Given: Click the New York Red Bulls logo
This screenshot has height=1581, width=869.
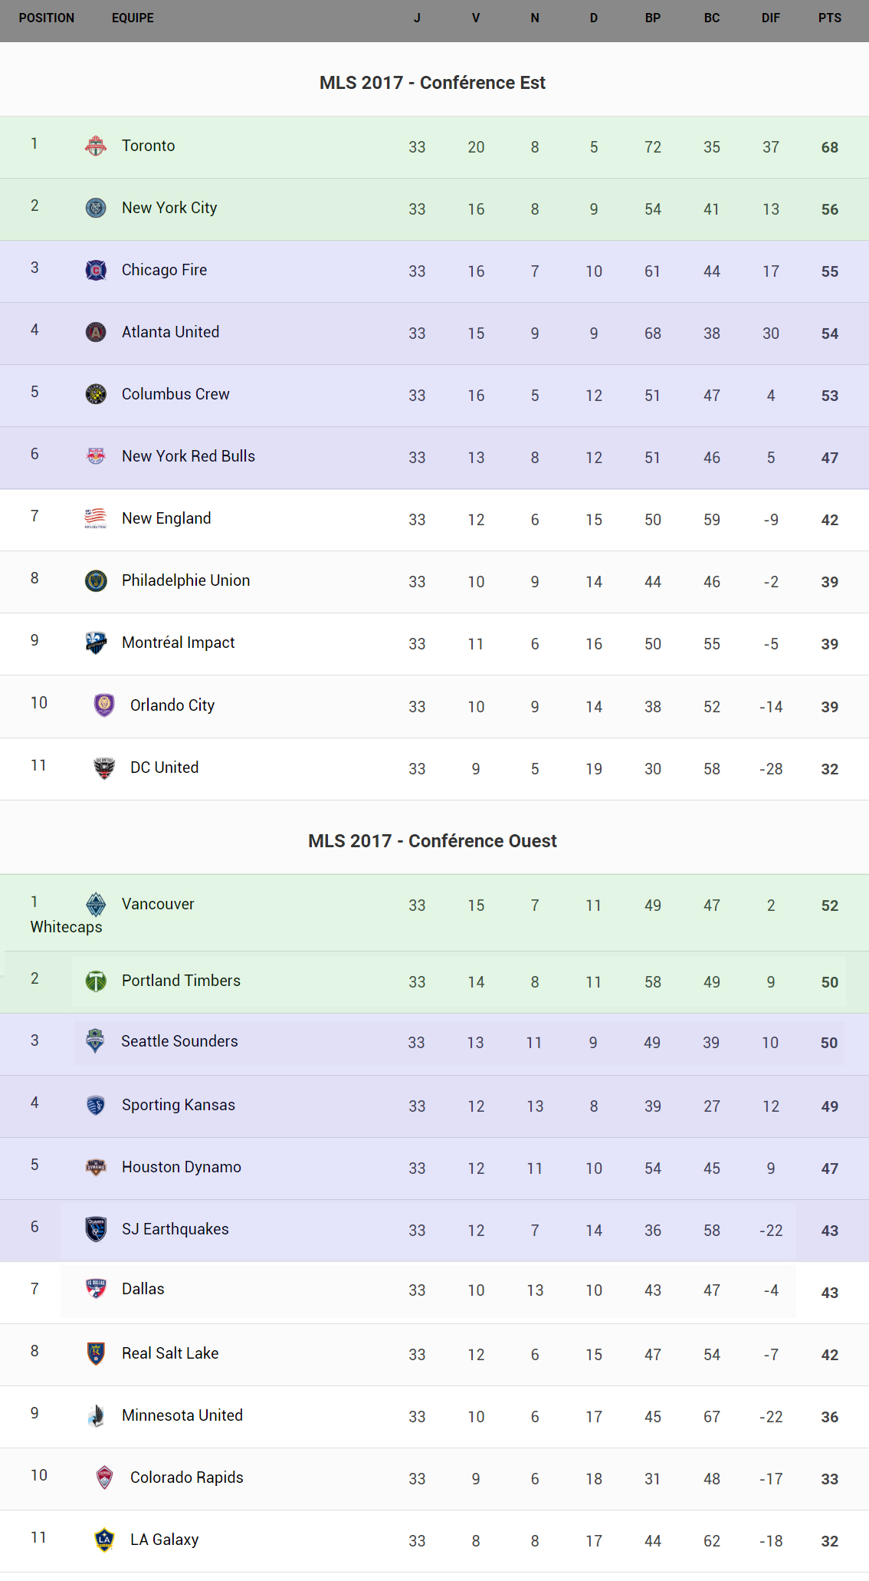Looking at the screenshot, I should click(x=96, y=456).
